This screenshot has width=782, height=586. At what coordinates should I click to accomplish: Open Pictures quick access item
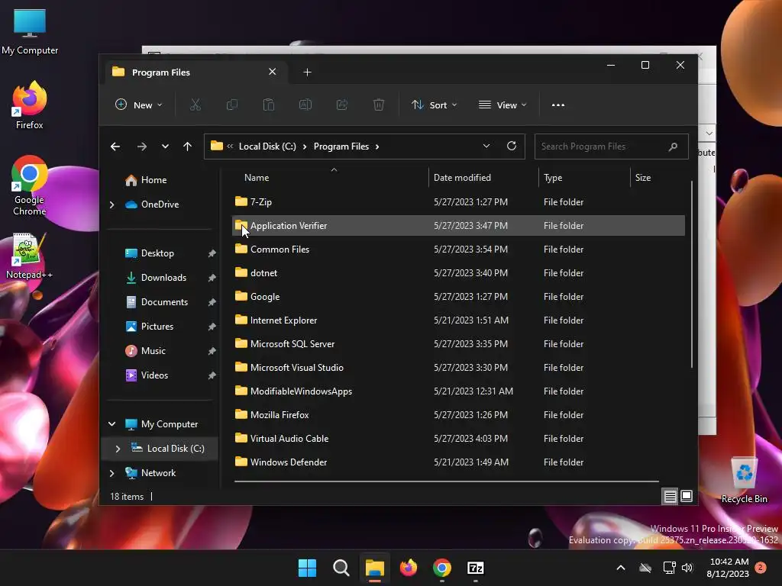pos(149,327)
